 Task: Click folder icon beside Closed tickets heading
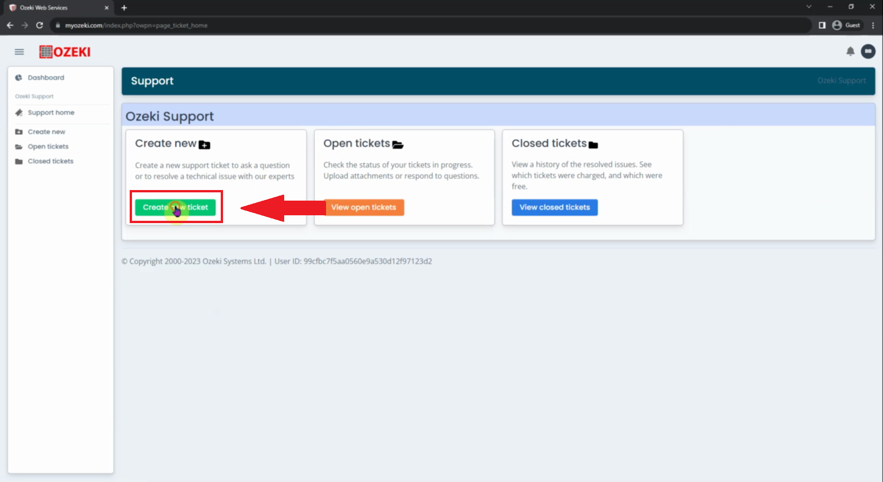click(x=593, y=145)
